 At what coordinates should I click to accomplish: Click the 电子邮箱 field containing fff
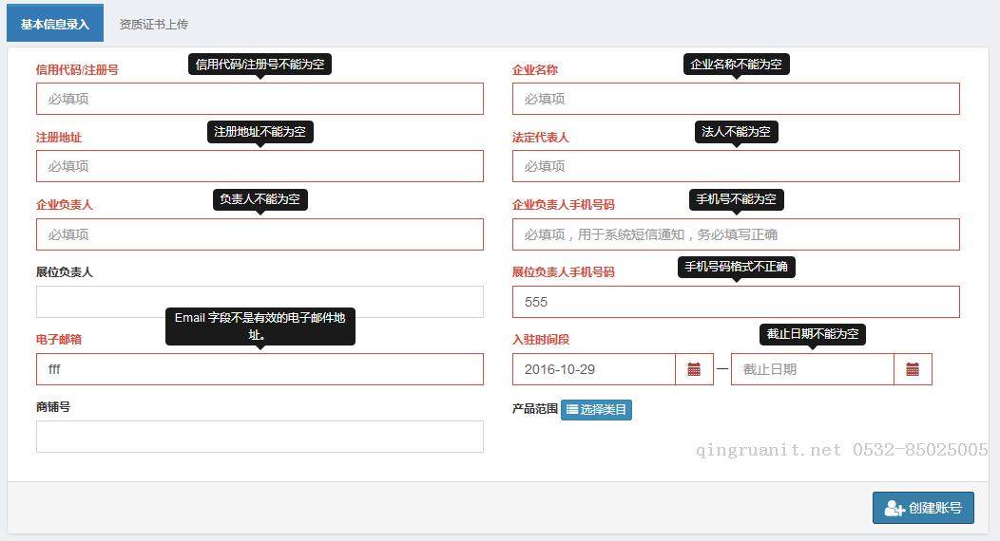(260, 369)
